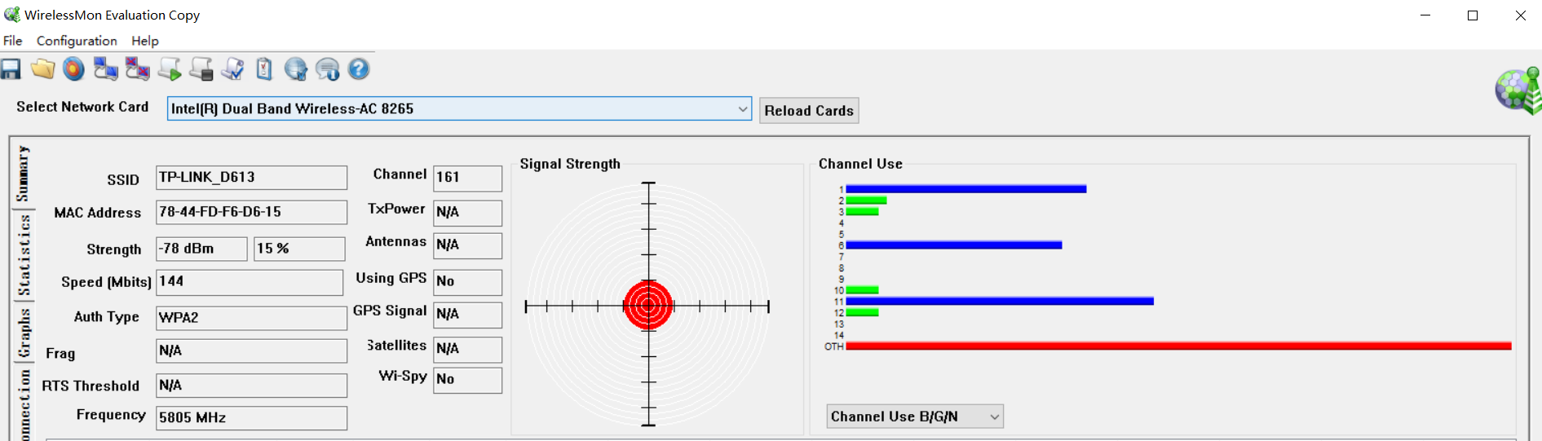
Task: Click the Using GPS value field
Action: (x=467, y=282)
